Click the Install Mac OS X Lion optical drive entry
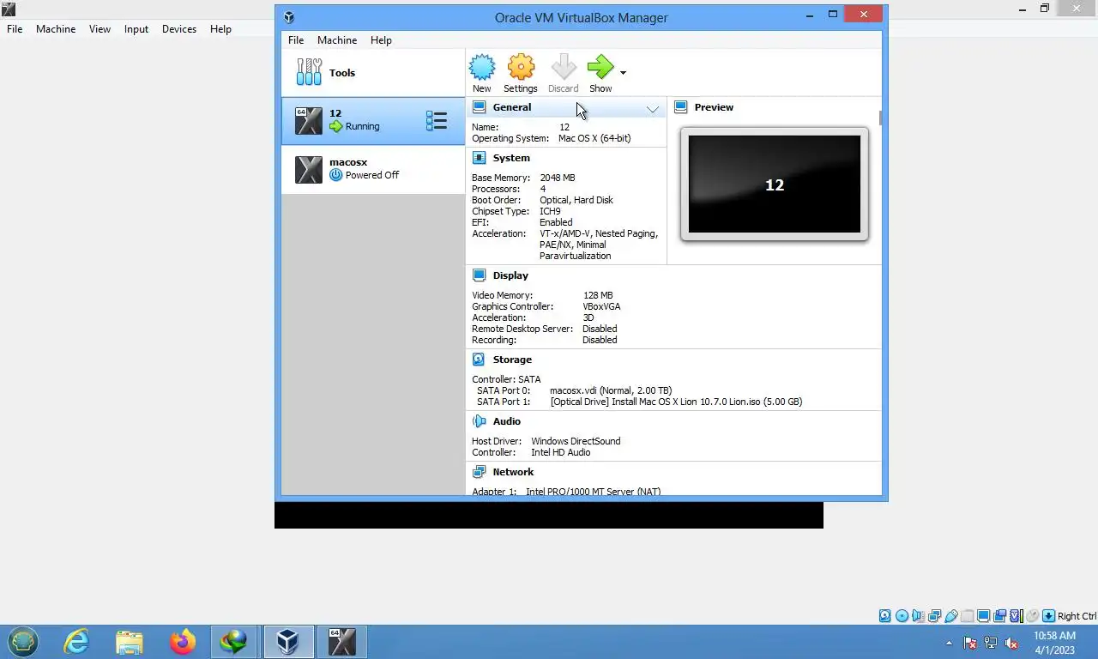1098x659 pixels. tap(676, 402)
